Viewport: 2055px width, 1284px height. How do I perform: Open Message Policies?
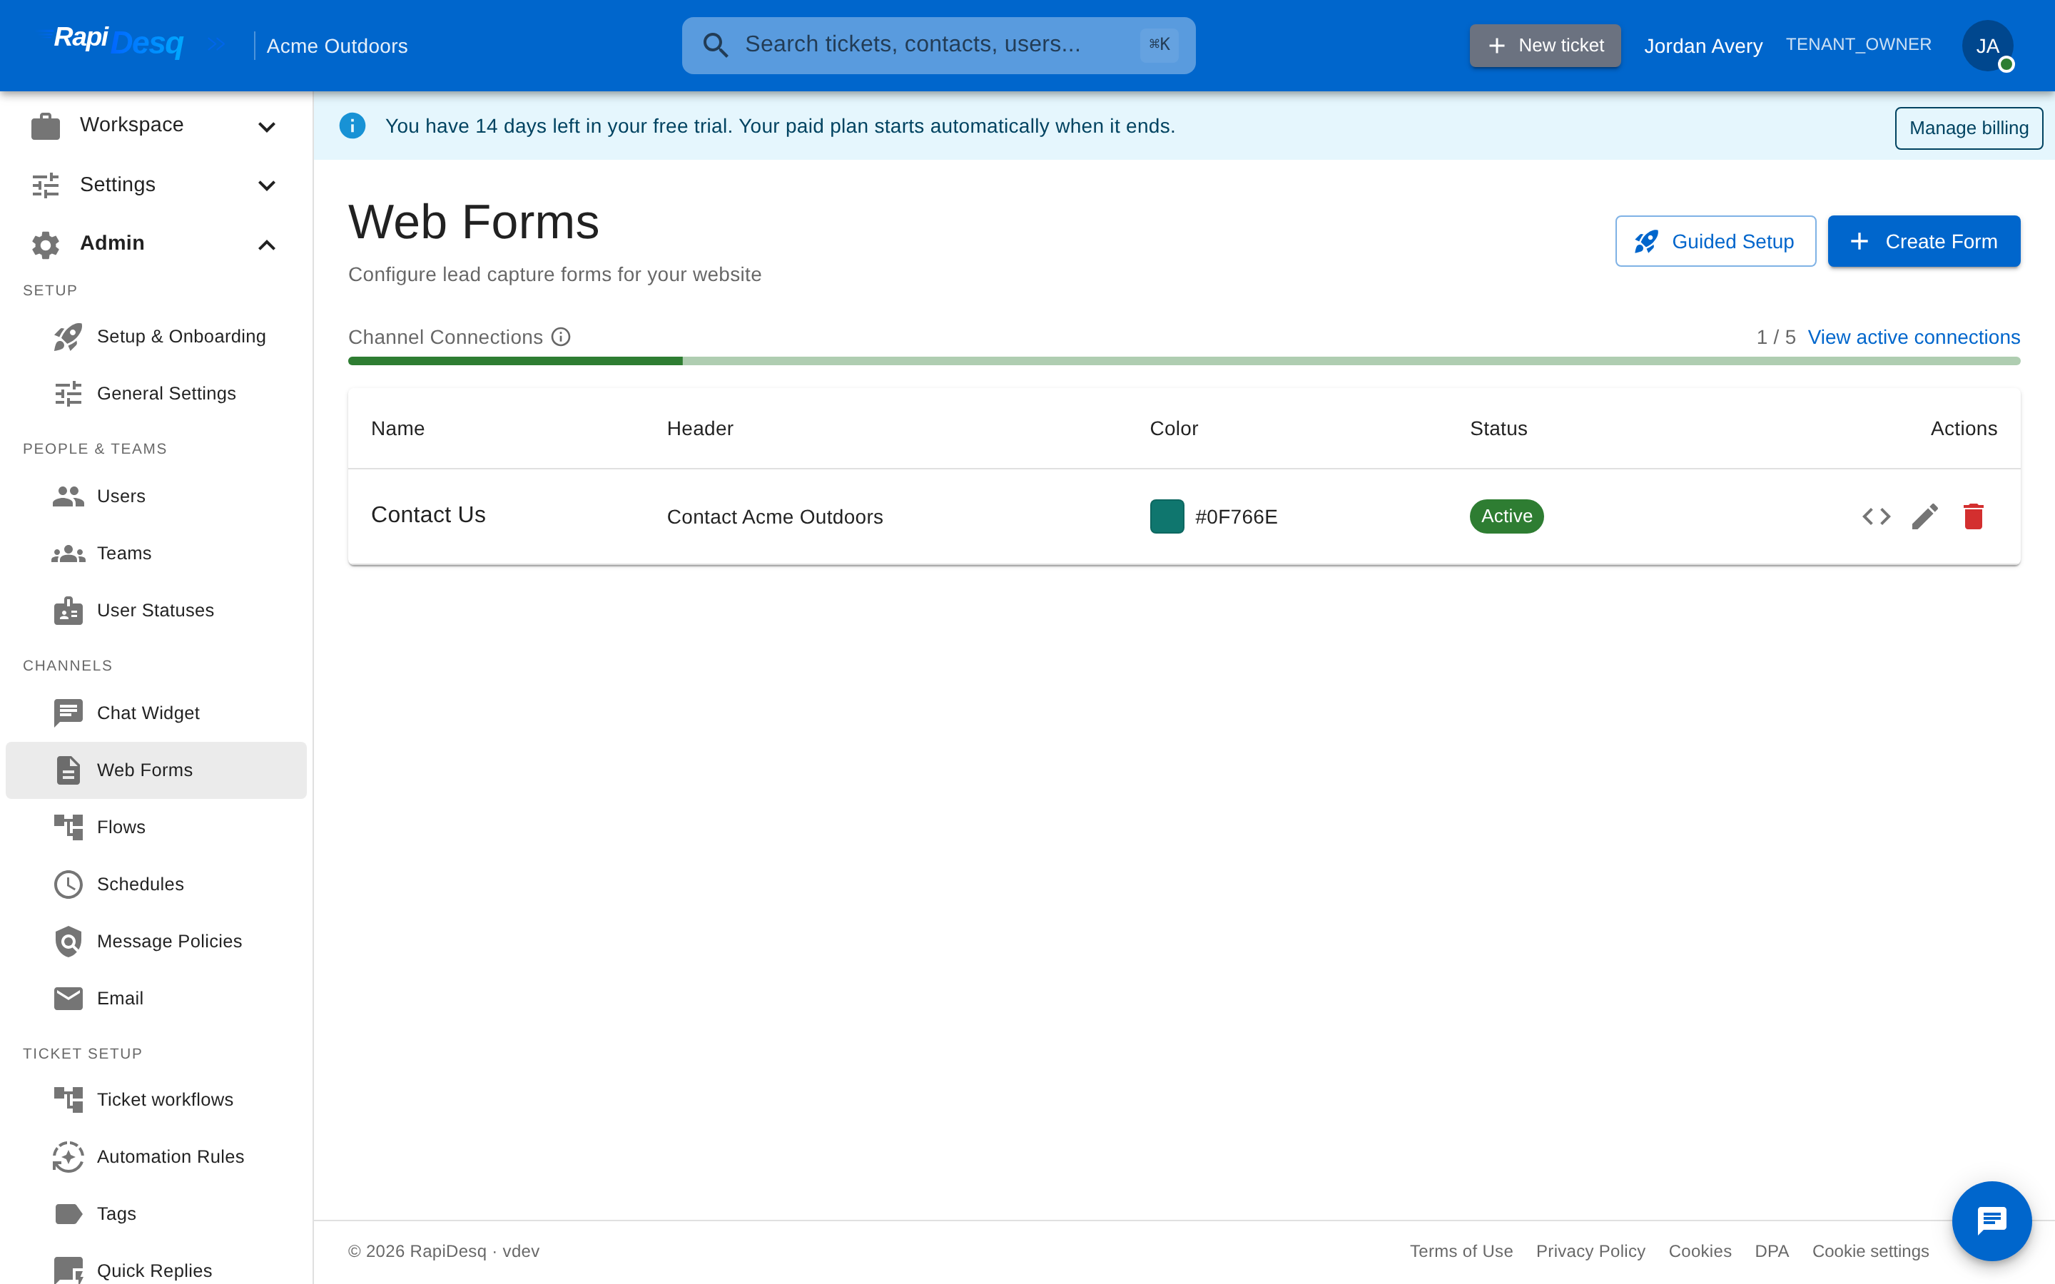tap(156, 941)
